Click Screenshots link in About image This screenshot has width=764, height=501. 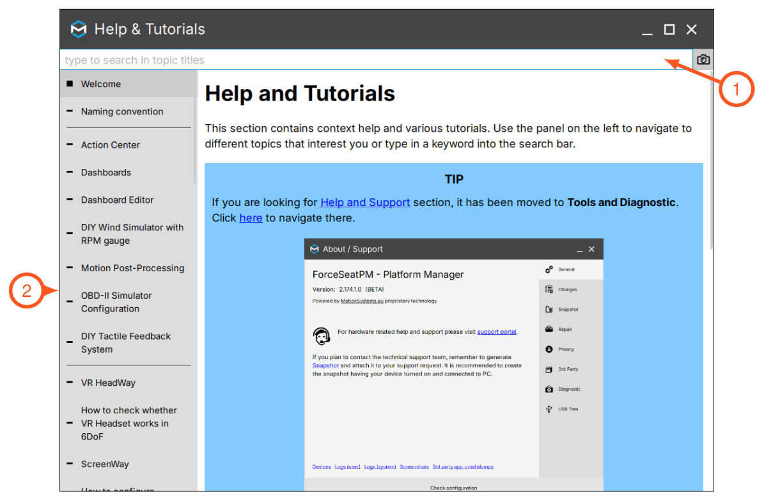pos(414,467)
